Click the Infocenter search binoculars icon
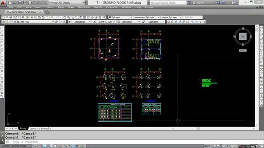 (189, 2)
